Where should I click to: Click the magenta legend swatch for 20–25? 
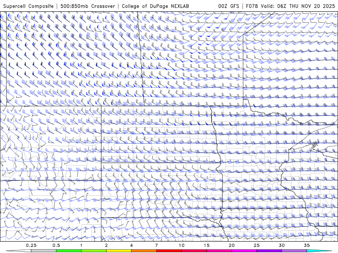(244, 251)
